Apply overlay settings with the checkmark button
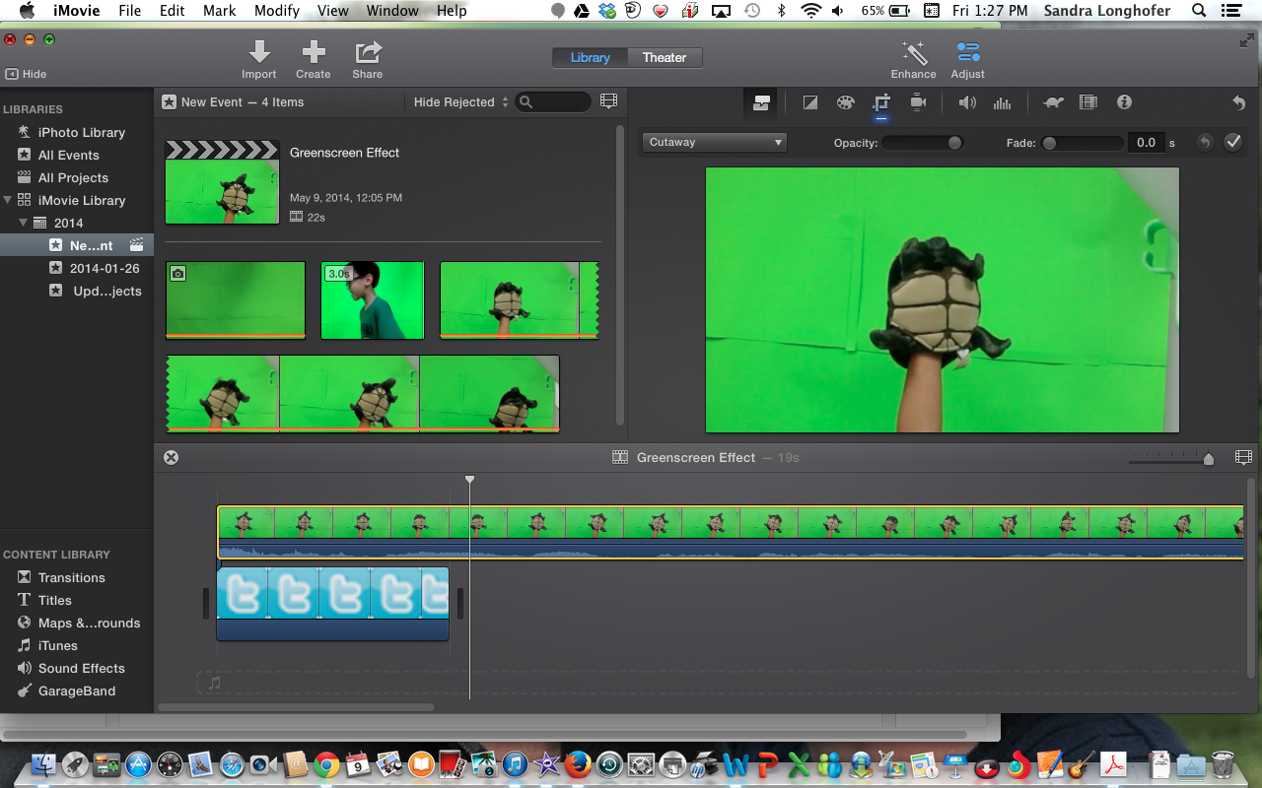The width and height of the screenshot is (1262, 788). pyautogui.click(x=1232, y=143)
